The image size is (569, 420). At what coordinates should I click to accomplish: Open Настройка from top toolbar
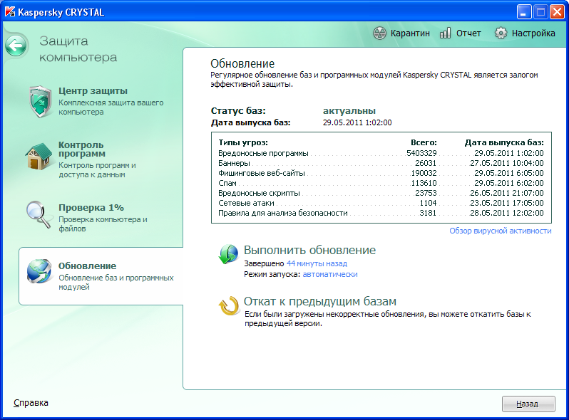point(533,33)
